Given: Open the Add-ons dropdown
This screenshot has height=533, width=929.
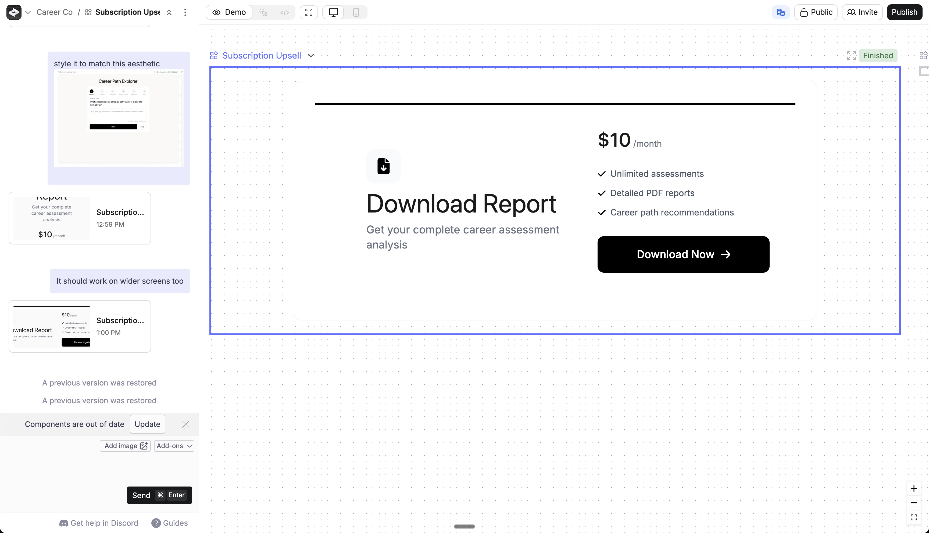Looking at the screenshot, I should pos(174,446).
